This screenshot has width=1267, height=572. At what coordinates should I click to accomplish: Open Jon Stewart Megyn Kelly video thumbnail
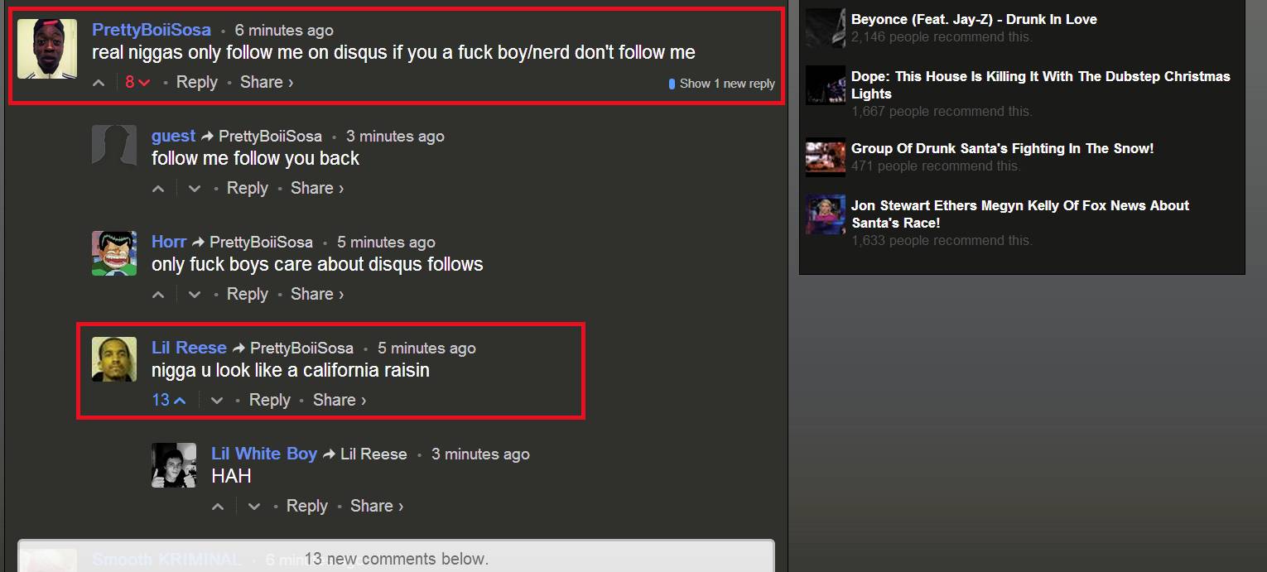coord(826,214)
